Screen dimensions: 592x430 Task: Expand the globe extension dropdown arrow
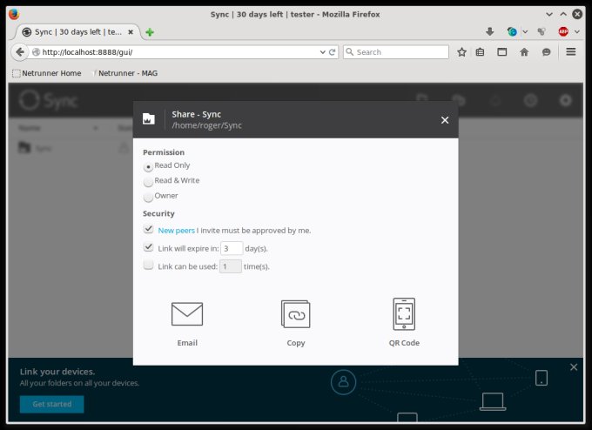click(525, 31)
